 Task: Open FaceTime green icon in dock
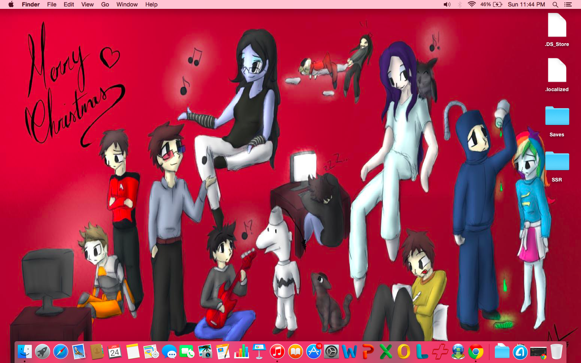pos(187,352)
